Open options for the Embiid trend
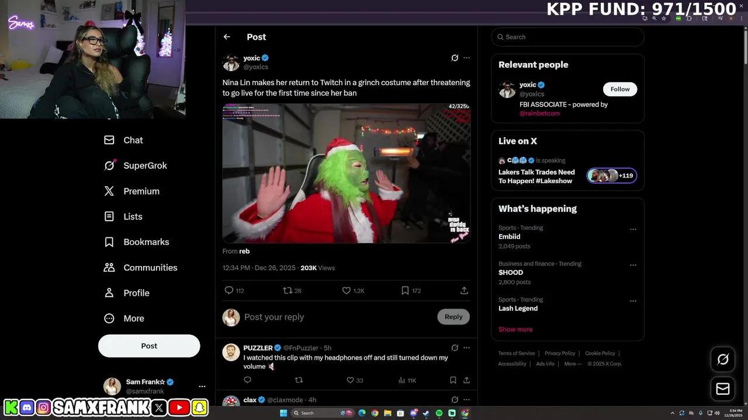Viewport: 748px width, 420px height. click(x=633, y=229)
